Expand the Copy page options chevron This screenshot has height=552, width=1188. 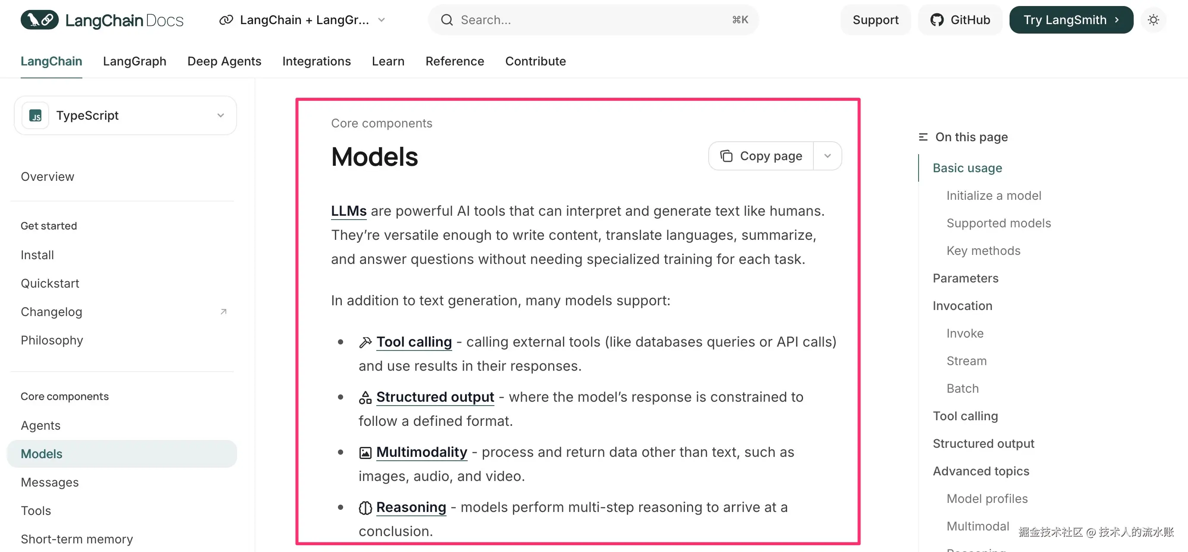click(827, 156)
